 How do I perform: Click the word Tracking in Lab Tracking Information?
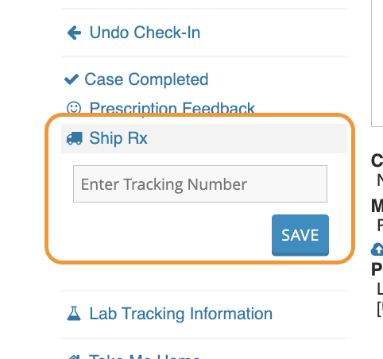tap(153, 314)
